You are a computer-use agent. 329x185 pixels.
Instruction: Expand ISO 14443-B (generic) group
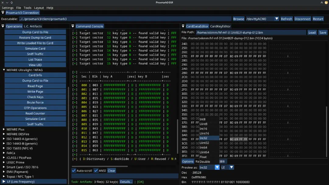4,144
